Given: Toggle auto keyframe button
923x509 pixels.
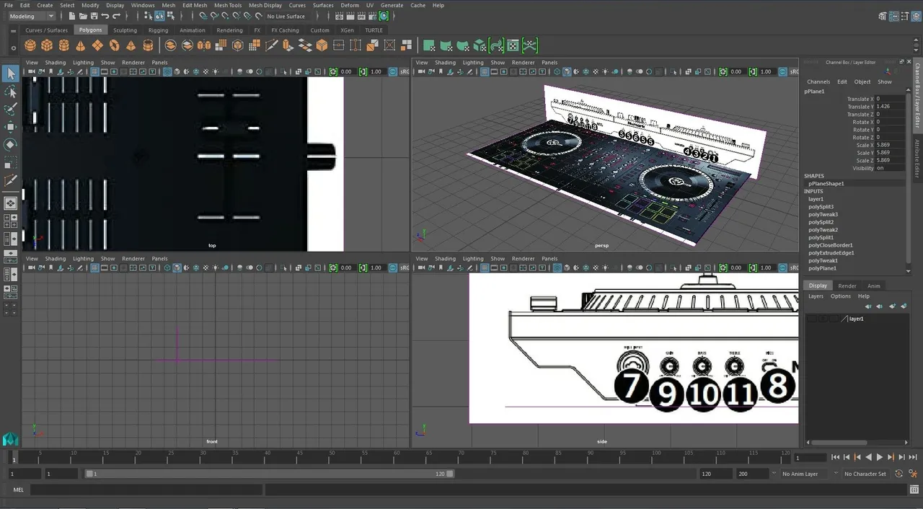Looking at the screenshot, I should pyautogui.click(x=899, y=474).
